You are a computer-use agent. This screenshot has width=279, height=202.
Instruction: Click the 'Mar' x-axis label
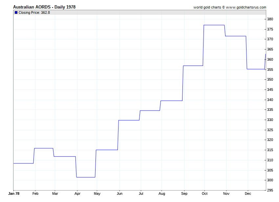tap(55, 193)
